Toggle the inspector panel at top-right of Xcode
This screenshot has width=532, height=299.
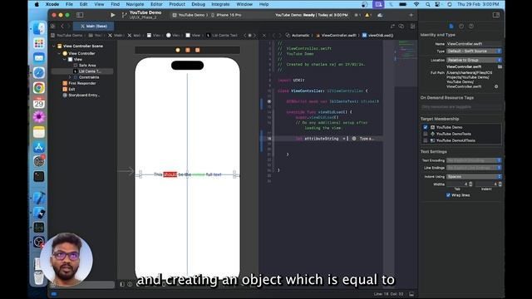click(496, 15)
